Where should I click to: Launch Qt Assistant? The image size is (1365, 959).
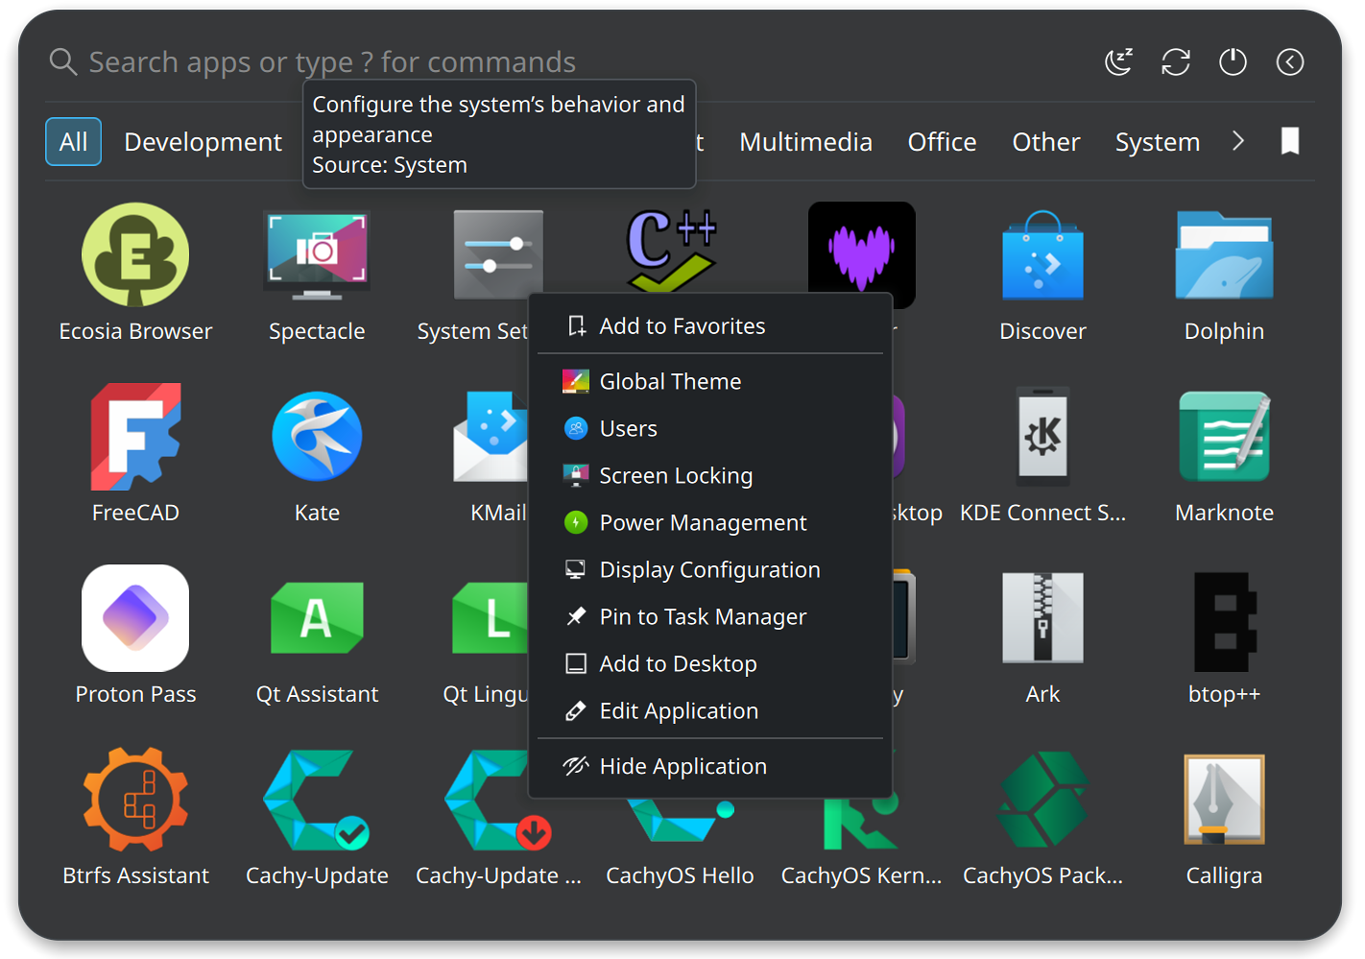pos(317,636)
